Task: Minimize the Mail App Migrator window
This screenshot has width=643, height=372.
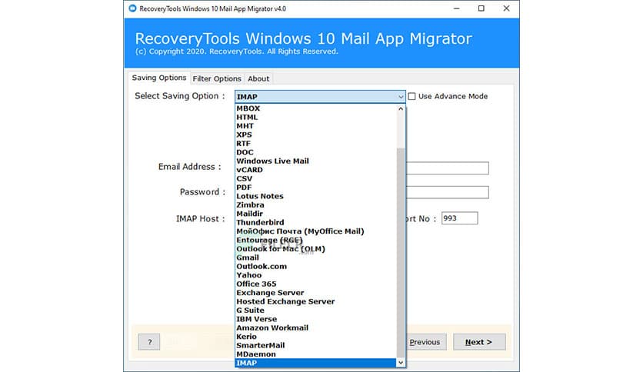Action: pos(456,8)
